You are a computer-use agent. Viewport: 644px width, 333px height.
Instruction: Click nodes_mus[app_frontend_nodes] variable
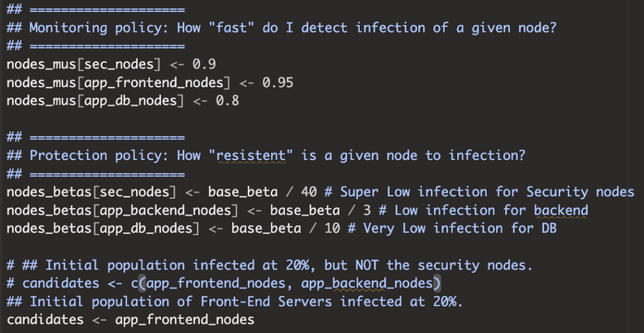pos(118,83)
